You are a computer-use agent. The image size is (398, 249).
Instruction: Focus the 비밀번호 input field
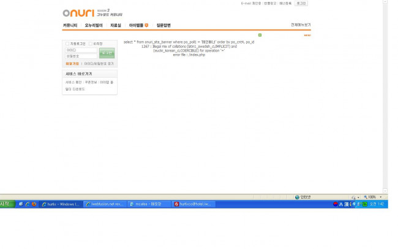tap(81, 56)
